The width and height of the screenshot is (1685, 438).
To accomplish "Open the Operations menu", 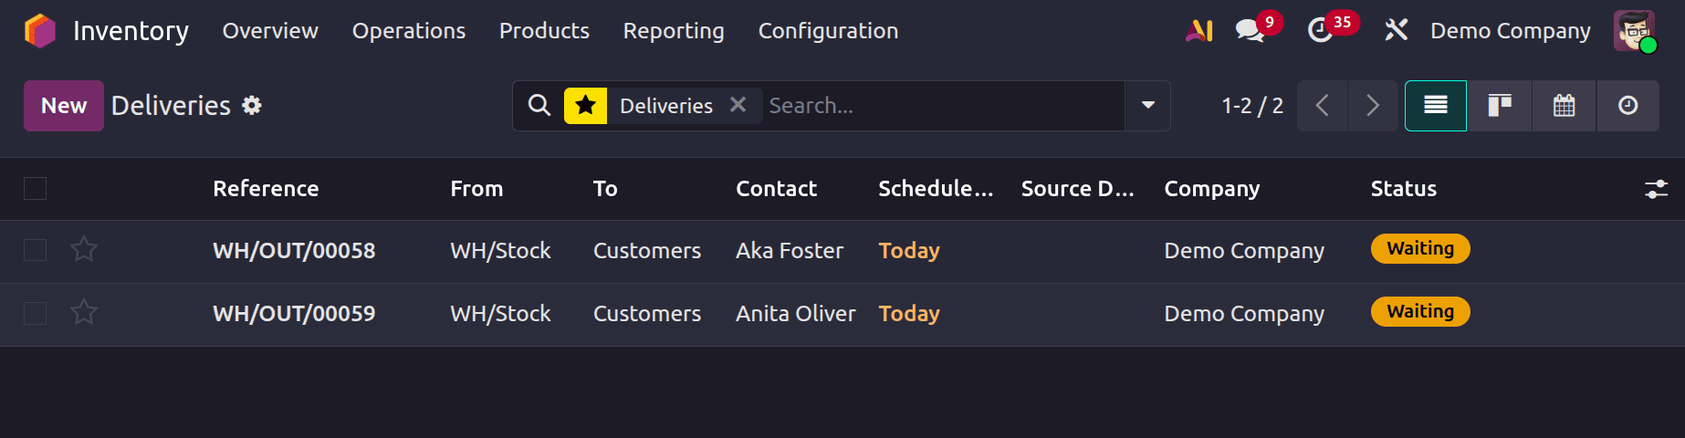I will tap(409, 31).
